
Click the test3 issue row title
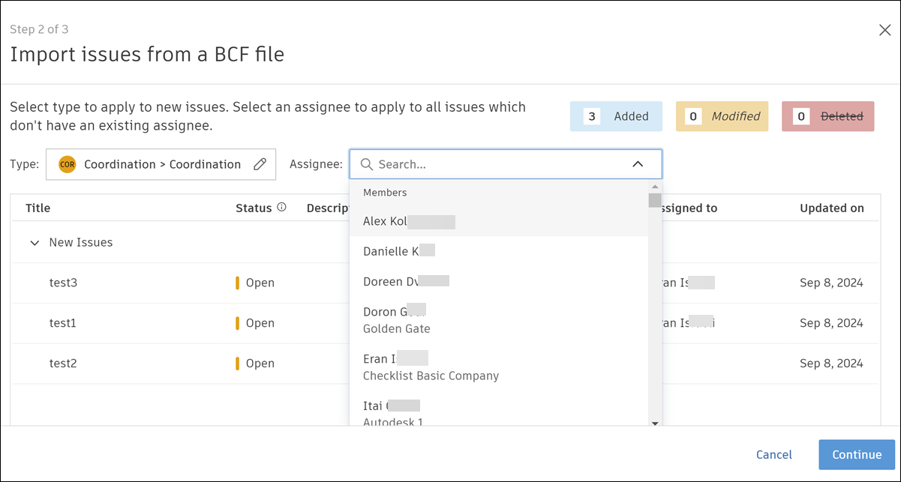tap(63, 283)
